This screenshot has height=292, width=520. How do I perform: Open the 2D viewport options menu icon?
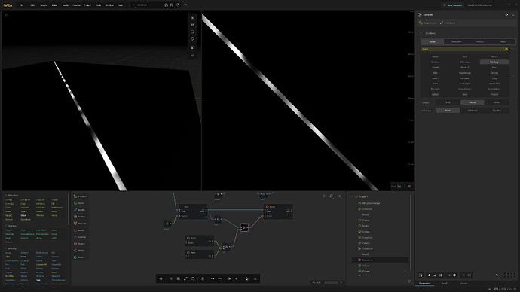(409, 187)
